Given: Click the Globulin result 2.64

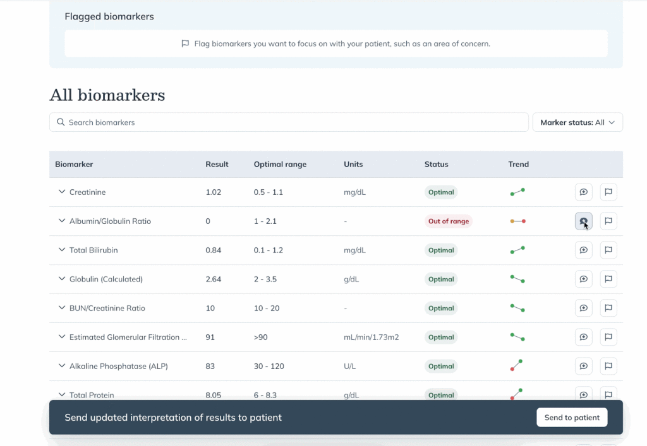Looking at the screenshot, I should (214, 279).
